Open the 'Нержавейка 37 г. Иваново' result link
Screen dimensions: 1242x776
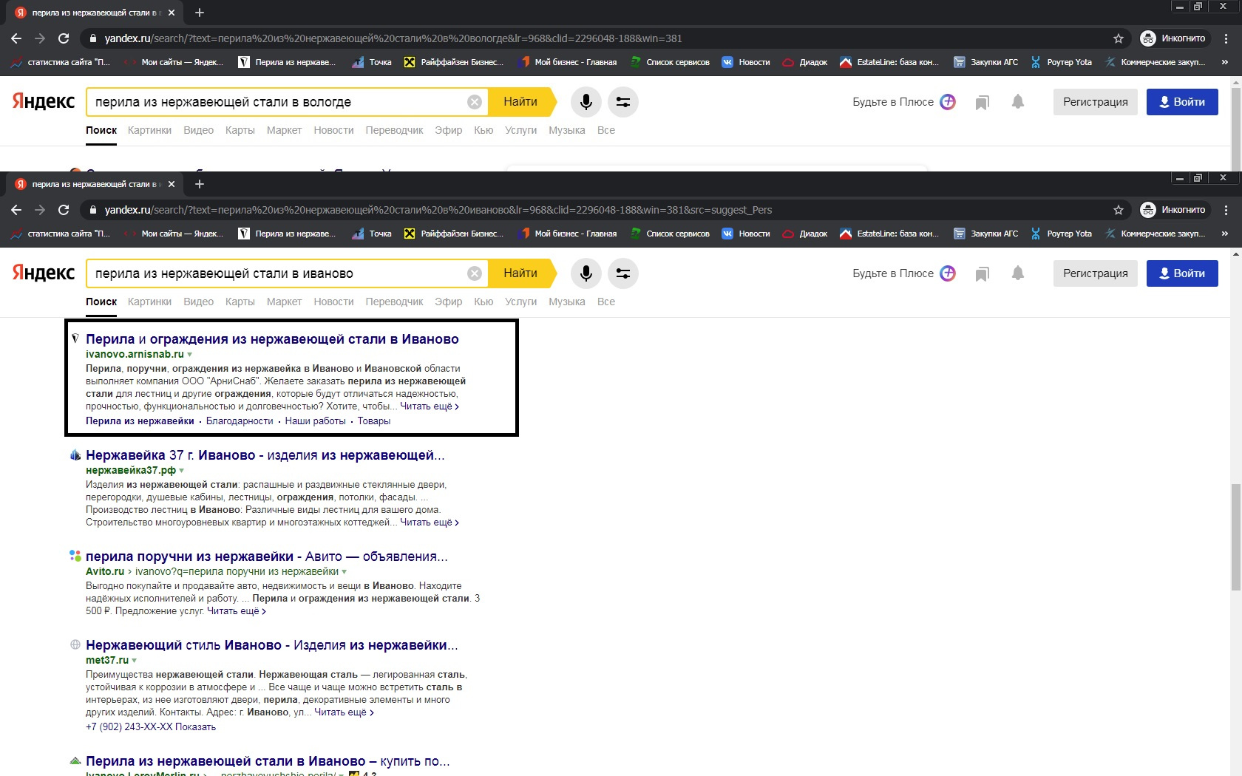[265, 455]
